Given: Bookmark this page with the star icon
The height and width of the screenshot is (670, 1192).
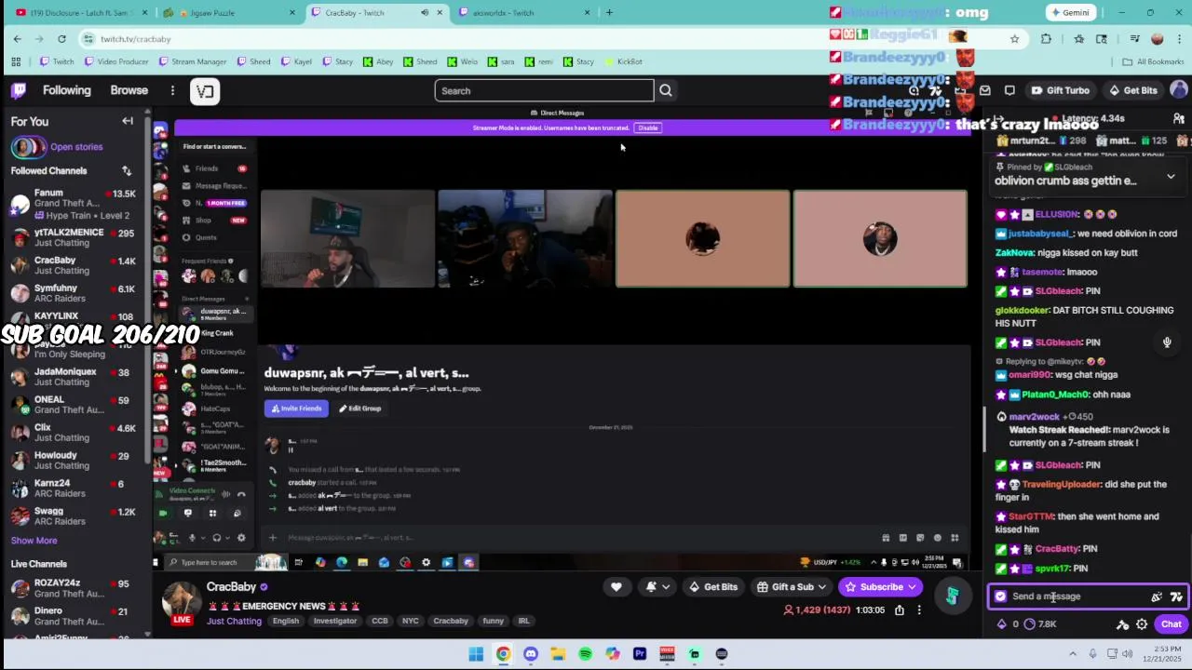Looking at the screenshot, I should [x=1014, y=39].
